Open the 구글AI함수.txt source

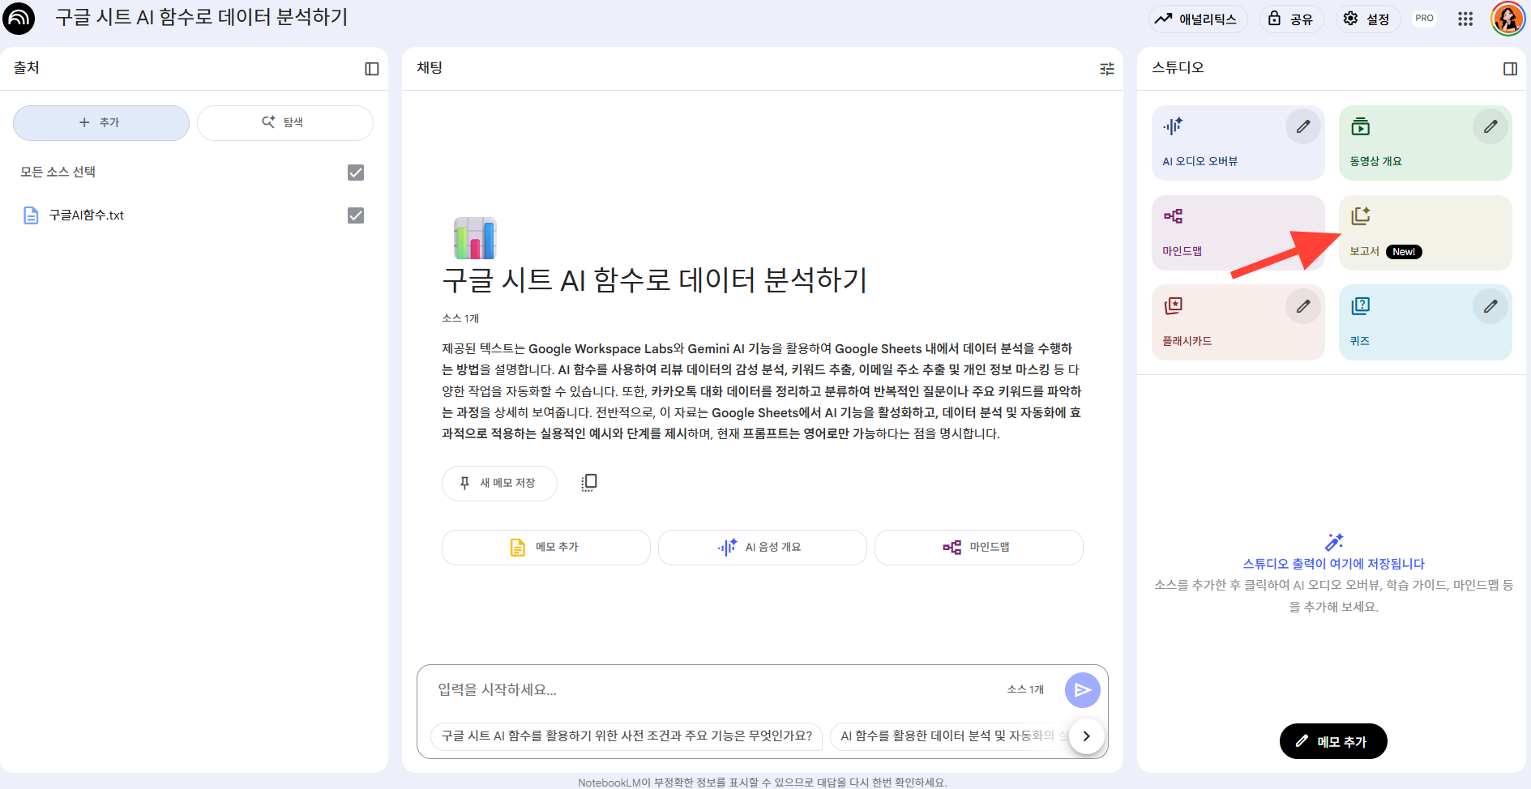pyautogui.click(x=87, y=215)
